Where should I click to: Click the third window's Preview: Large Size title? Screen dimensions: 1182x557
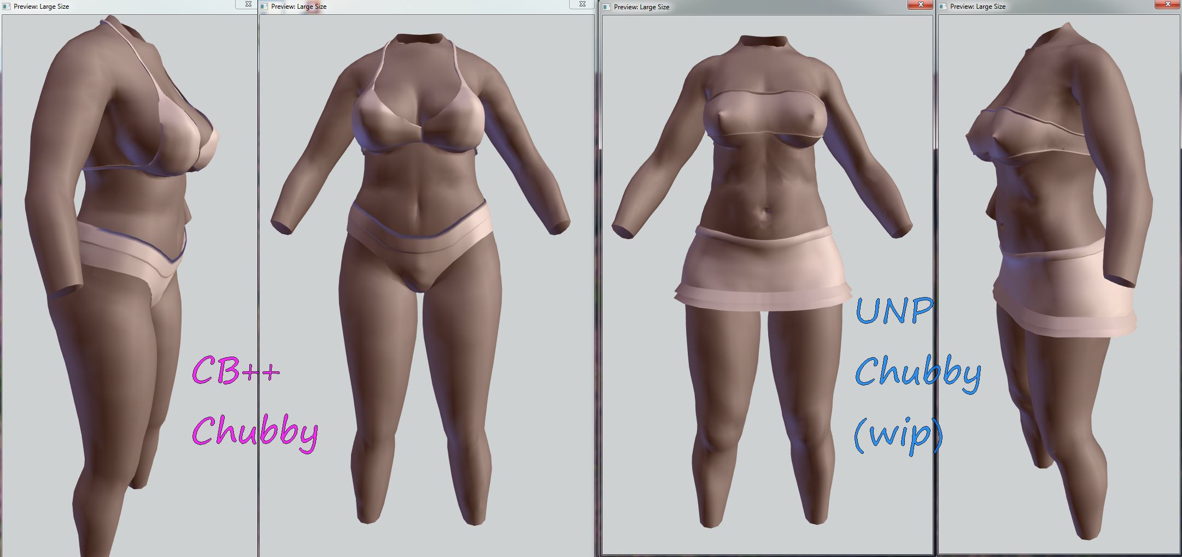[641, 7]
